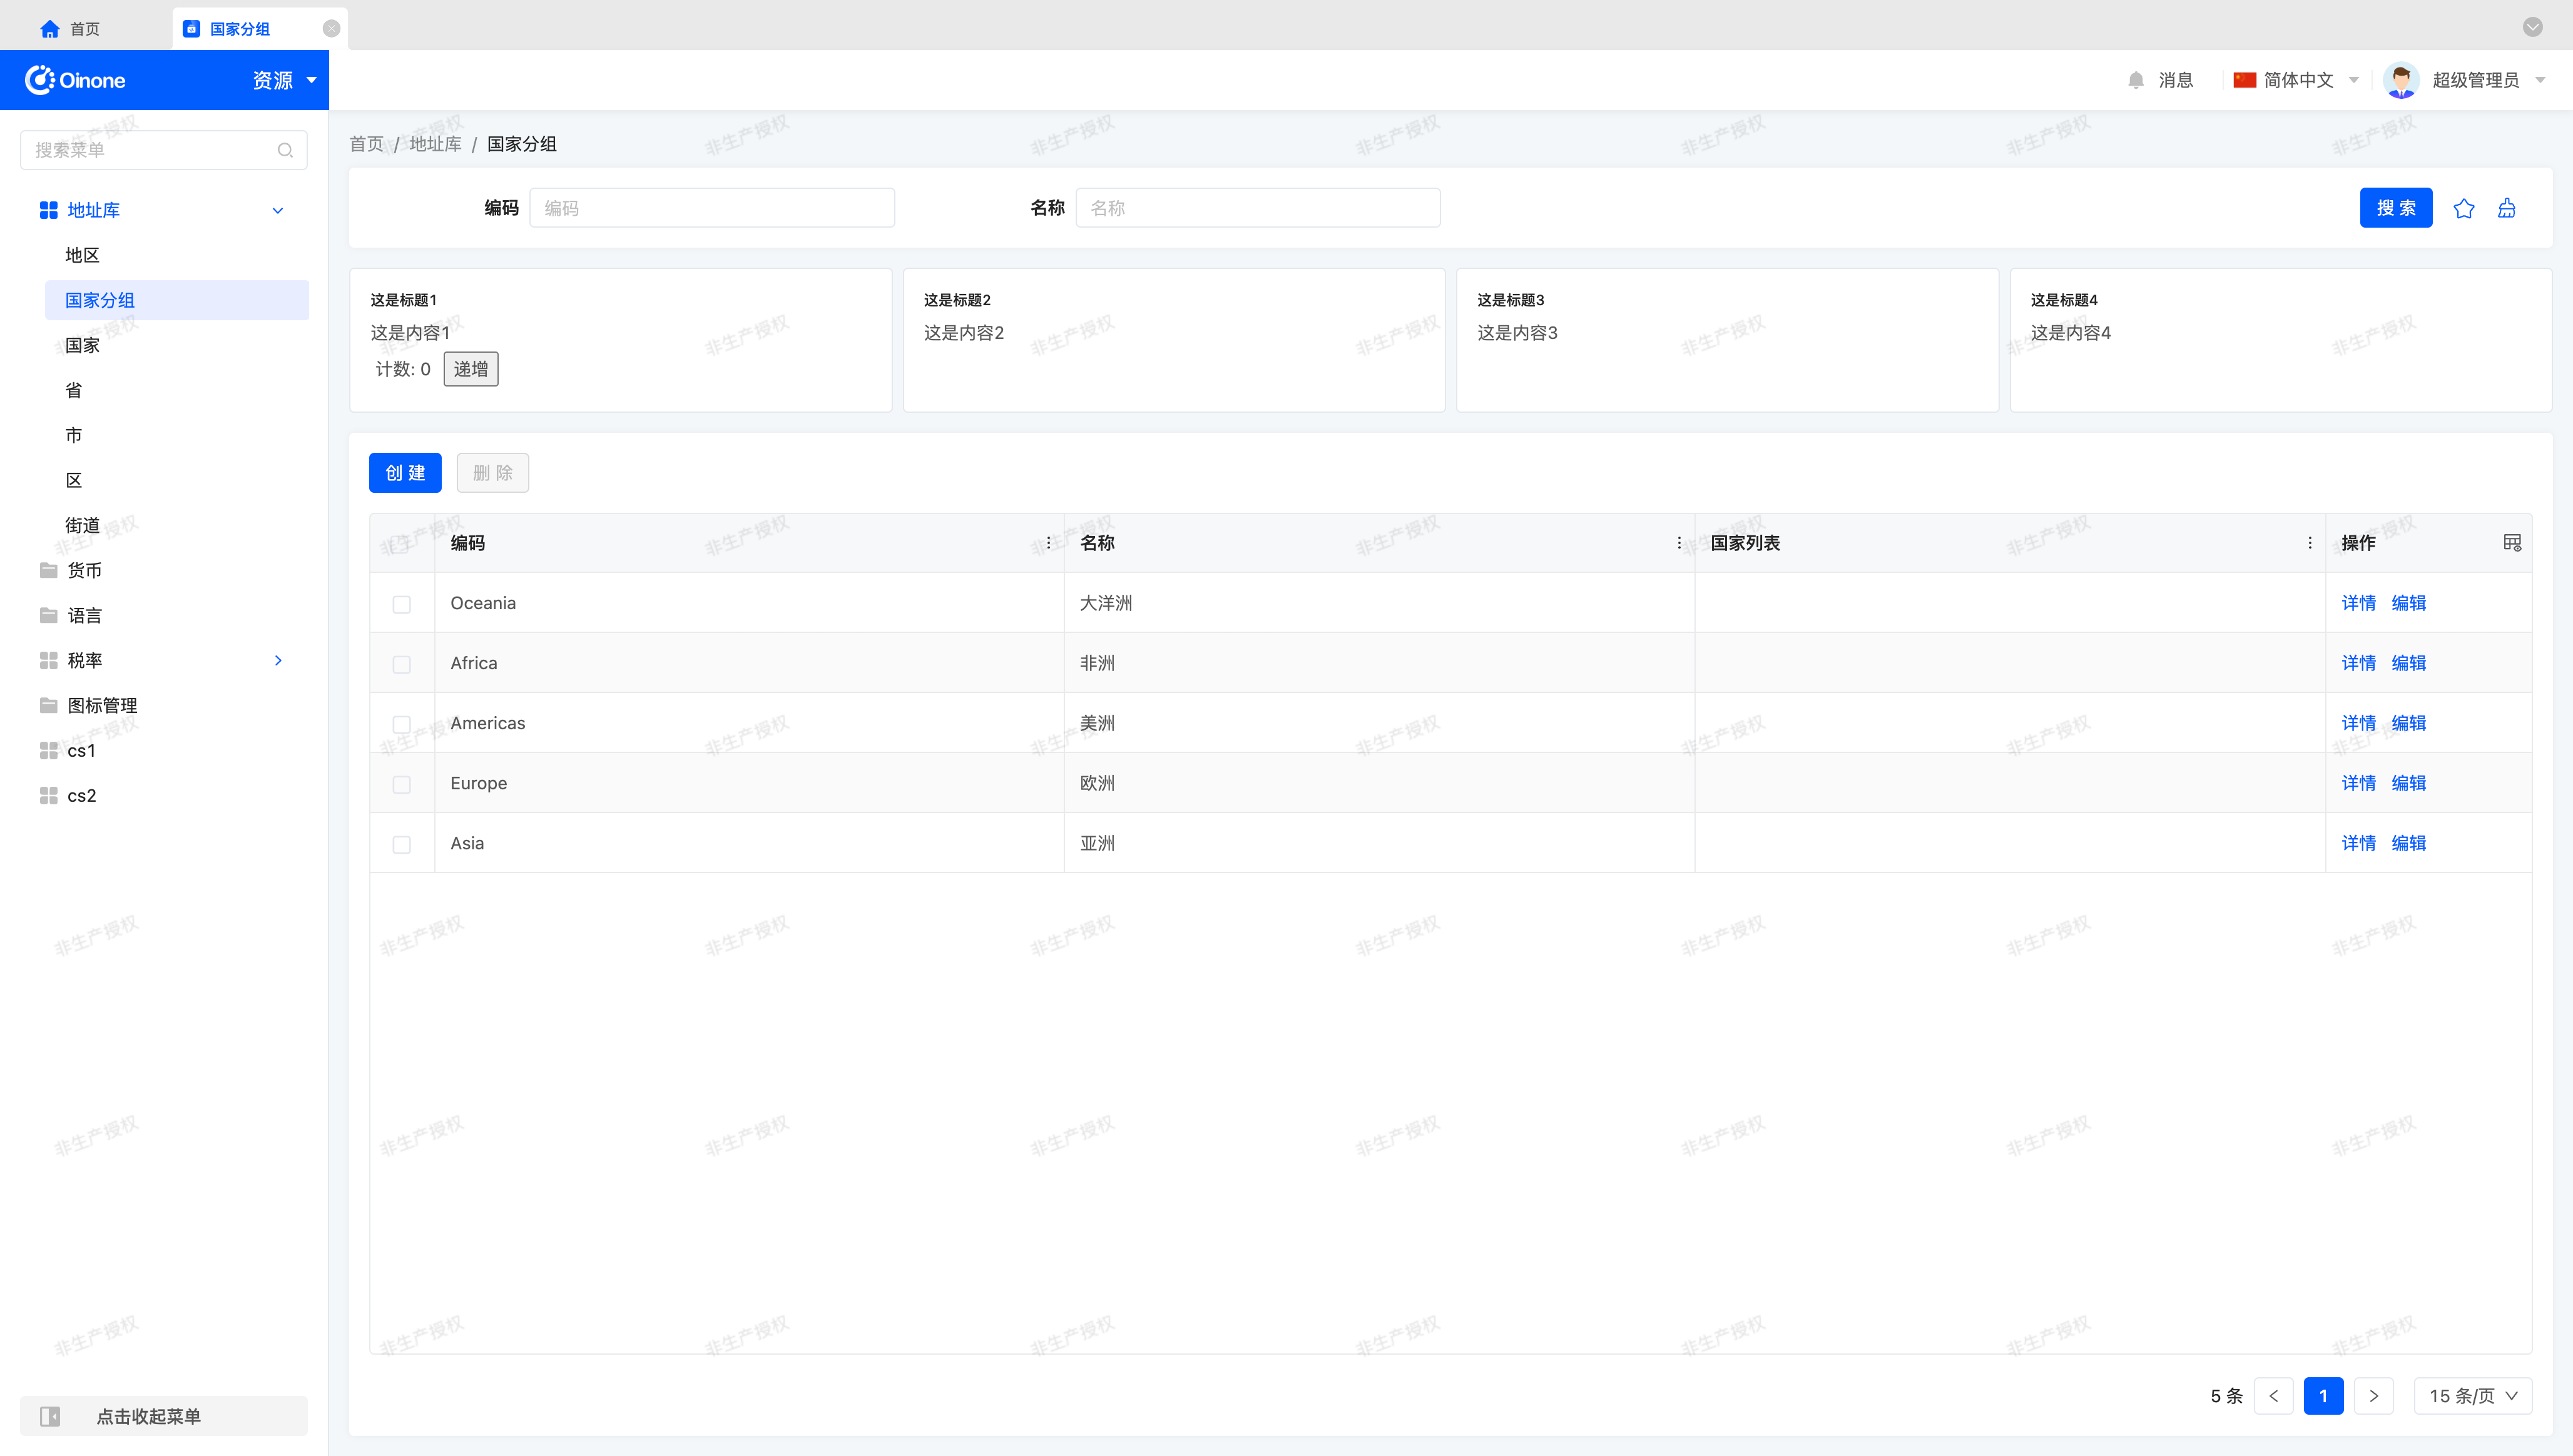Image resolution: width=2573 pixels, height=1456 pixels.
Task: Click the super administrator avatar
Action: (2401, 80)
